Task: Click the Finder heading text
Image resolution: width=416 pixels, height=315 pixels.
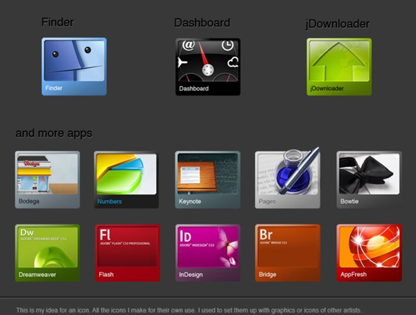Action: 58,22
